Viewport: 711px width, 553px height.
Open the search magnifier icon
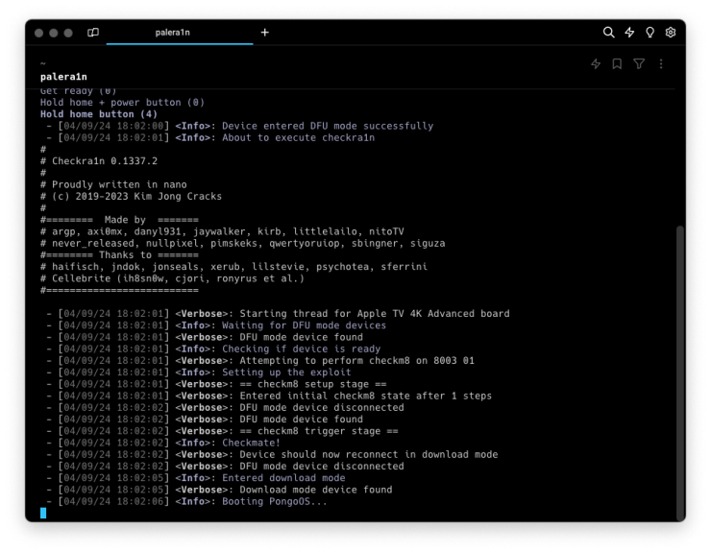click(x=608, y=33)
